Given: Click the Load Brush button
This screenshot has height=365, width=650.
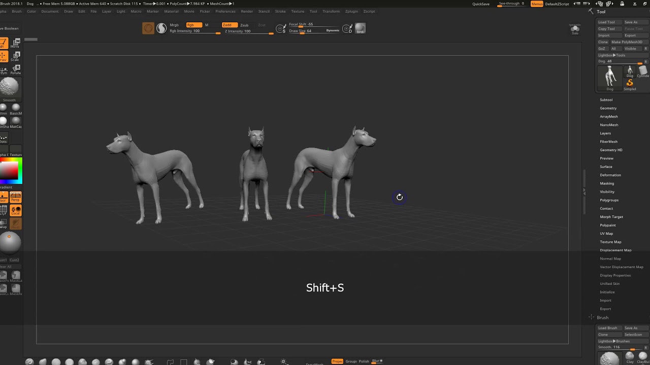Looking at the screenshot, I should click(x=609, y=328).
